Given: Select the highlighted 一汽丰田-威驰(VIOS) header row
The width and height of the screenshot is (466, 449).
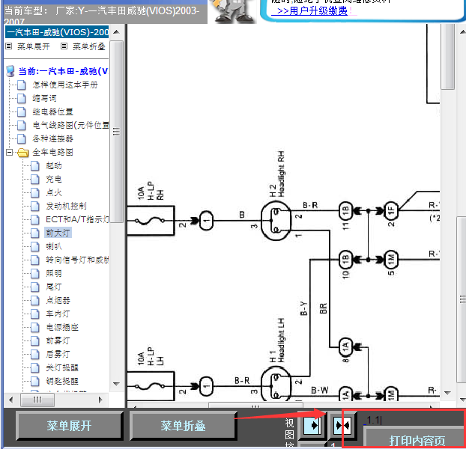Looking at the screenshot, I should point(57,32).
